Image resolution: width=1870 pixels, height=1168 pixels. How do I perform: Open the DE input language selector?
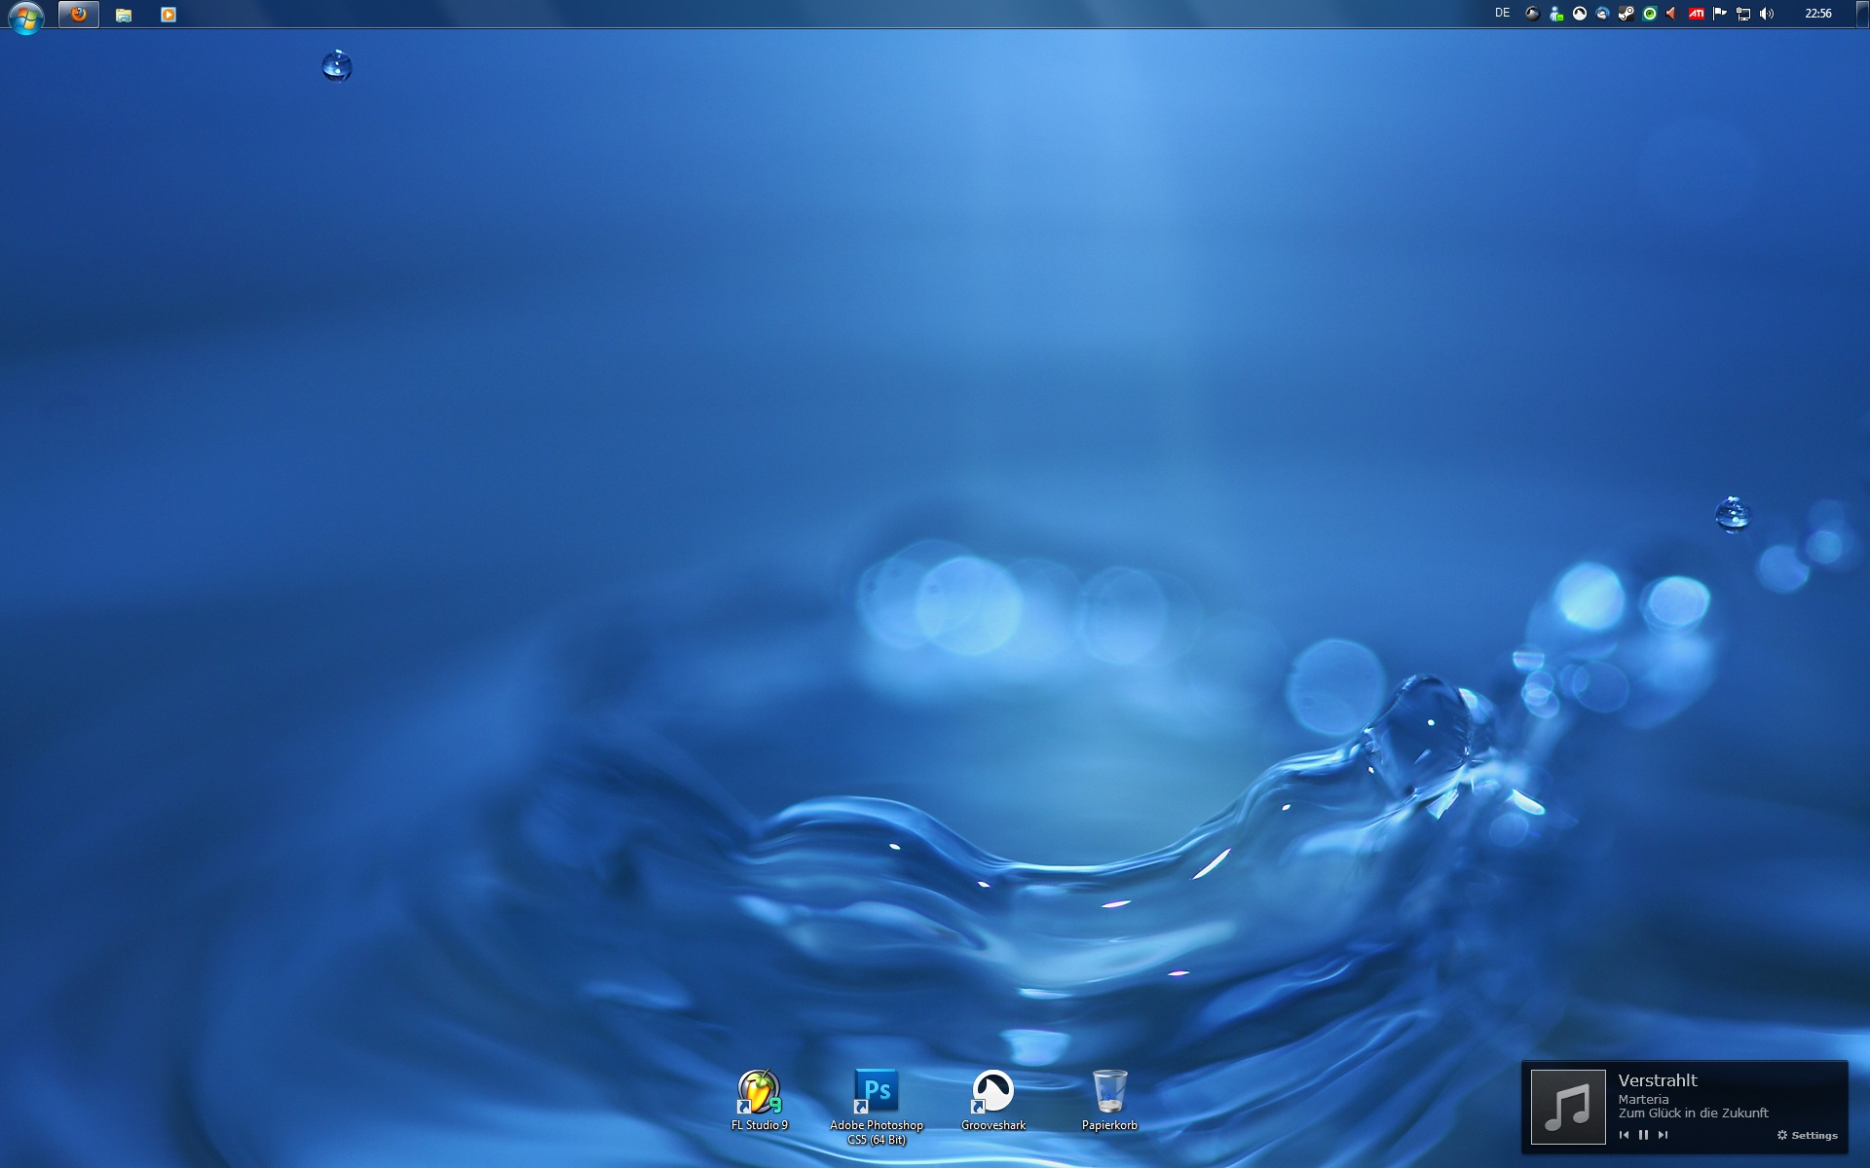1502,14
